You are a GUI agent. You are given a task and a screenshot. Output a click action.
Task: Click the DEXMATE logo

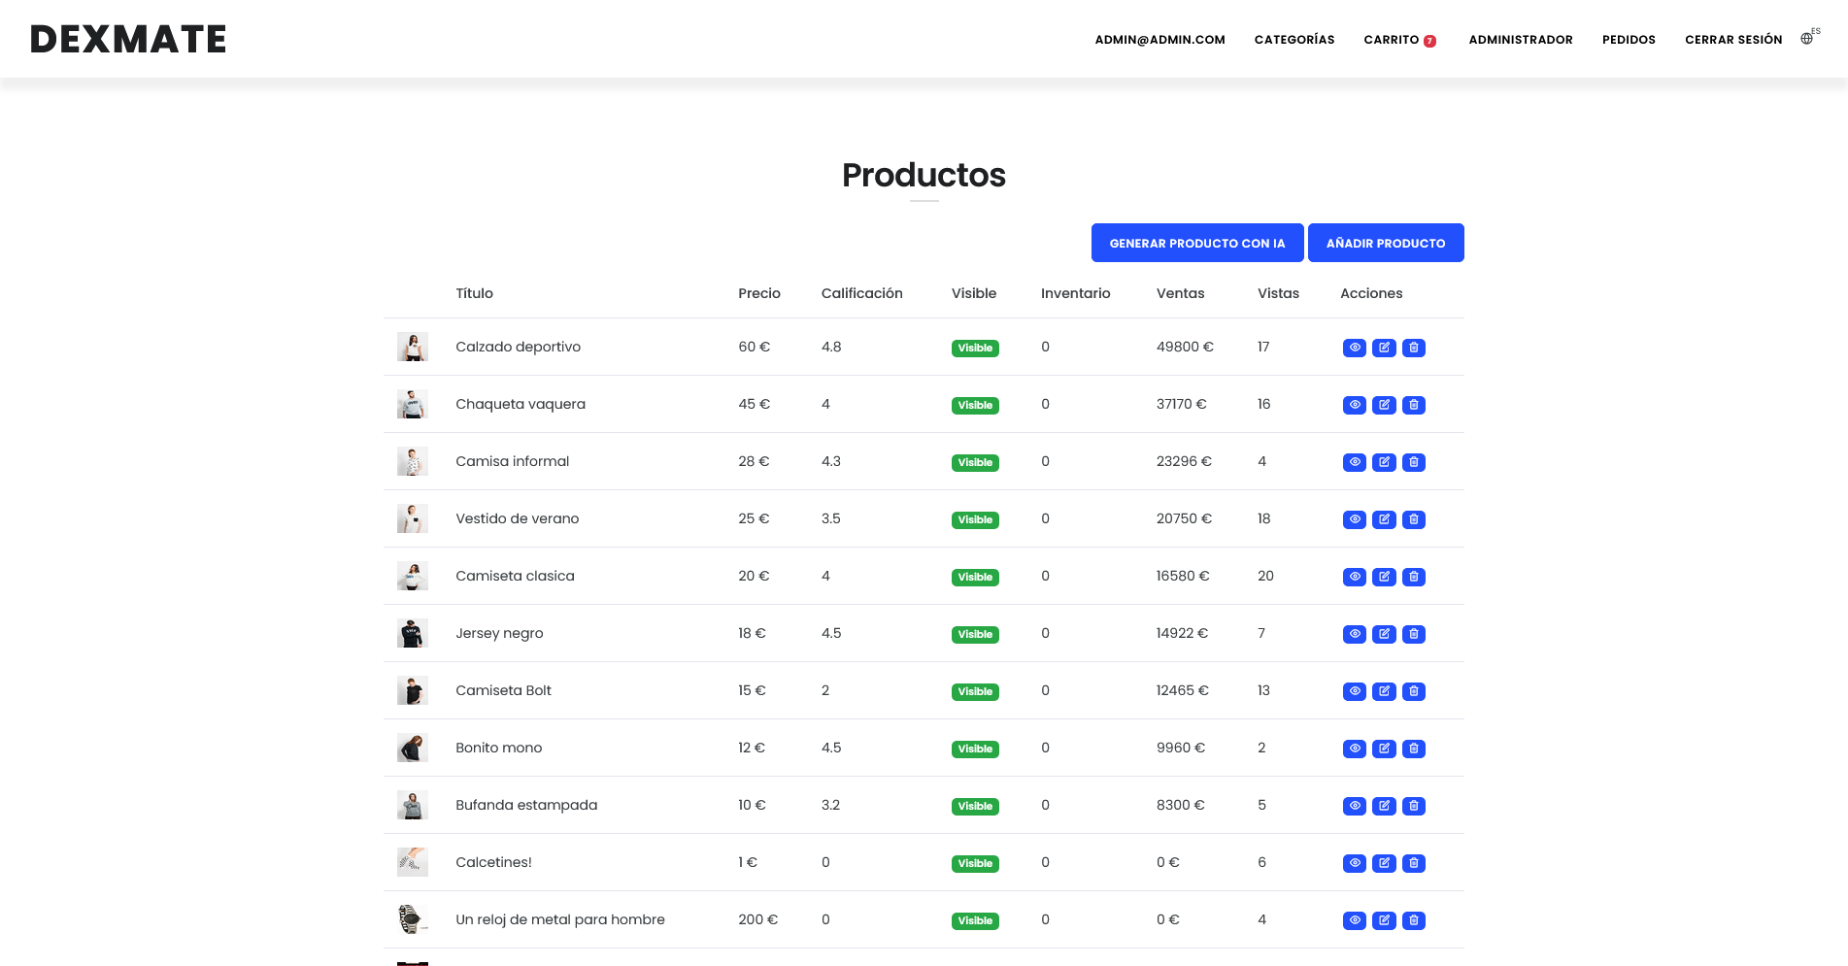click(x=128, y=39)
